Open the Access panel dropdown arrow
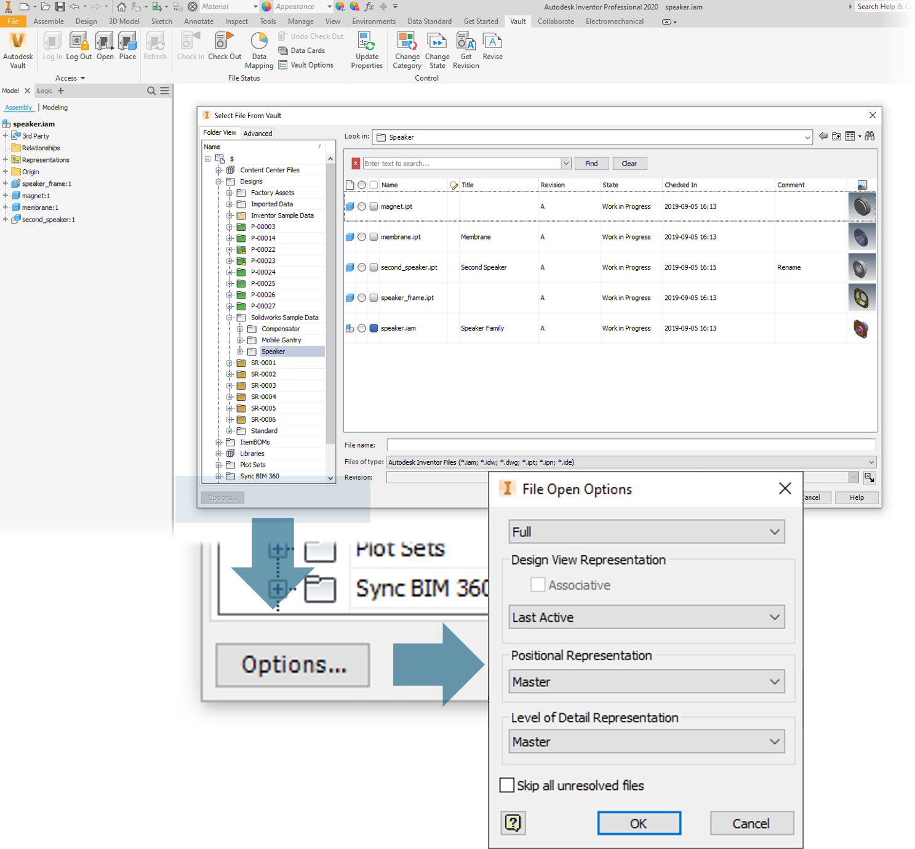 [82, 78]
